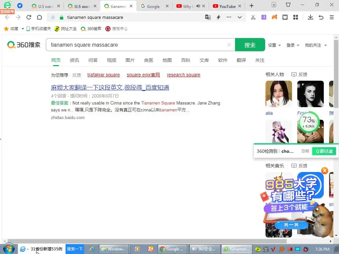Open a new tab with plus button
339x254 pixels.
click(x=252, y=6)
